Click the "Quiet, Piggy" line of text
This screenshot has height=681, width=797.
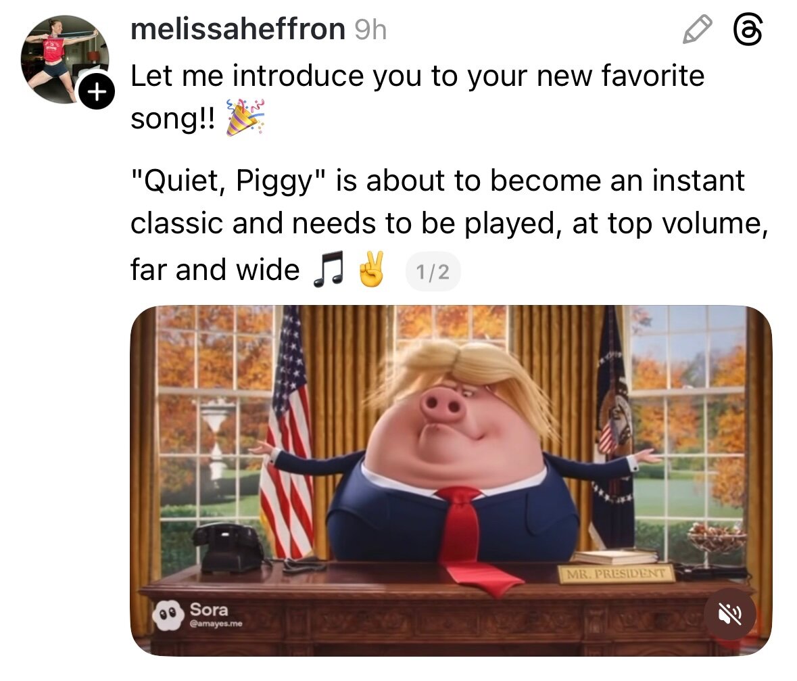[437, 181]
